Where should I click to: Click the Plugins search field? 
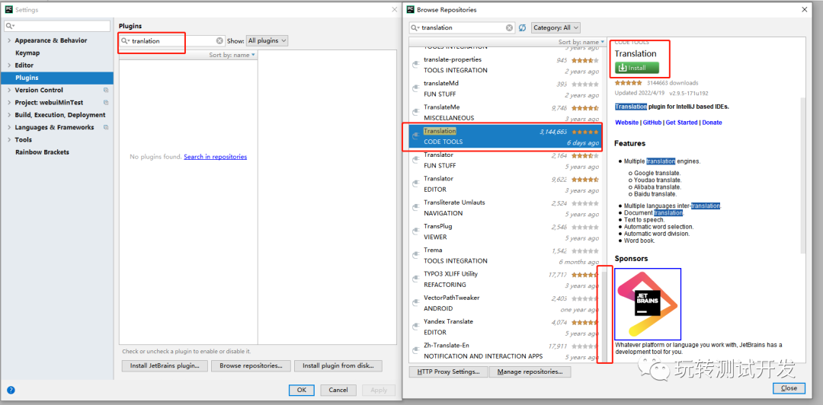pyautogui.click(x=172, y=41)
